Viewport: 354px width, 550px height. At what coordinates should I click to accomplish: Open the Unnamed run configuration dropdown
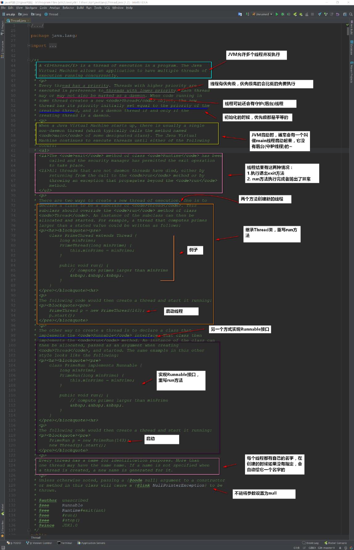click(x=262, y=14)
